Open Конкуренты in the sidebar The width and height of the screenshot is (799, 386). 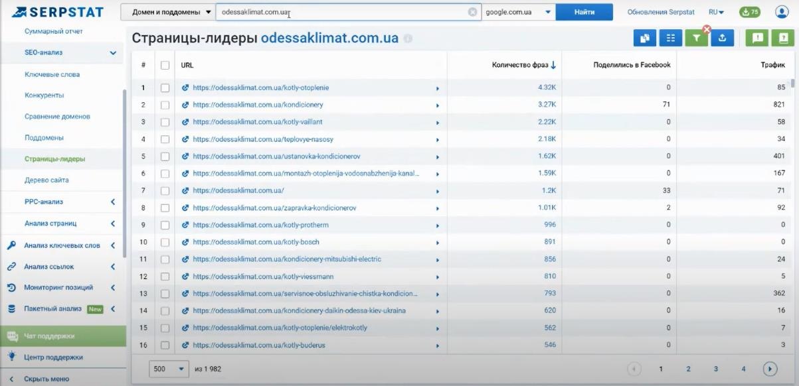[44, 96]
